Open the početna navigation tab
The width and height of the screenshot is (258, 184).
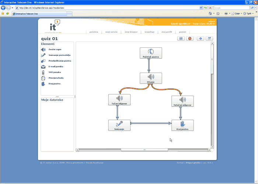94,32
